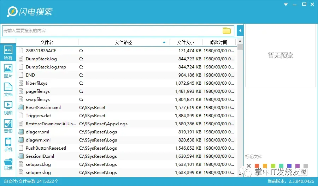The height and width of the screenshot is (186, 318).
Task: Sort by 文件大小 column header
Action: click(186, 42)
